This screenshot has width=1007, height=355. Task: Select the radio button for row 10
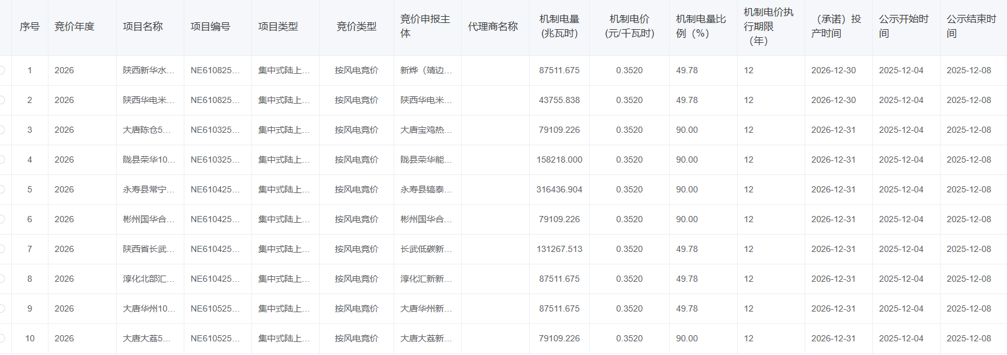(x=2, y=338)
